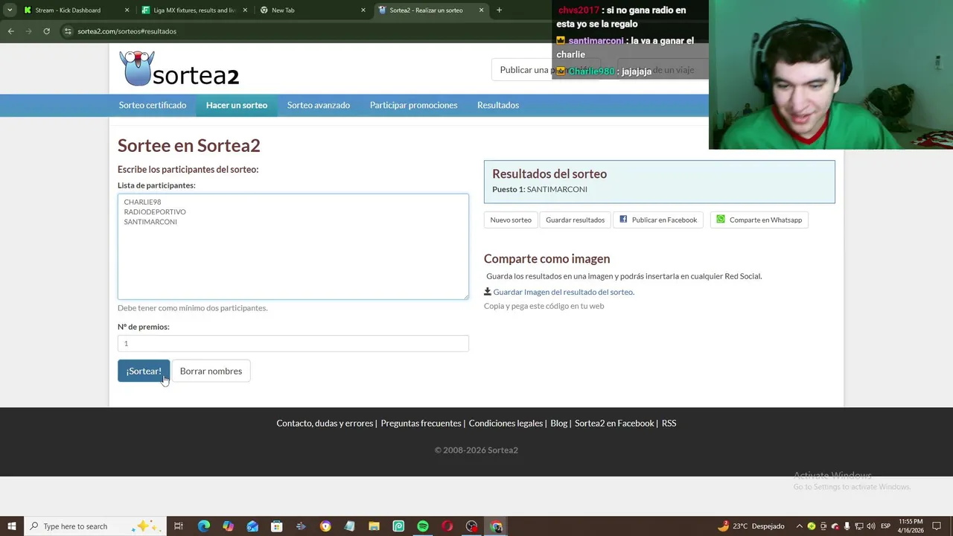953x536 pixels.
Task: Open Resultados menu item
Action: click(498, 105)
